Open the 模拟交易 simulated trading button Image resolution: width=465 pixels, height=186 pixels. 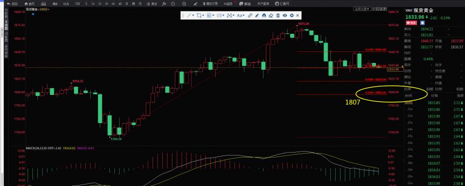[x=210, y=4]
